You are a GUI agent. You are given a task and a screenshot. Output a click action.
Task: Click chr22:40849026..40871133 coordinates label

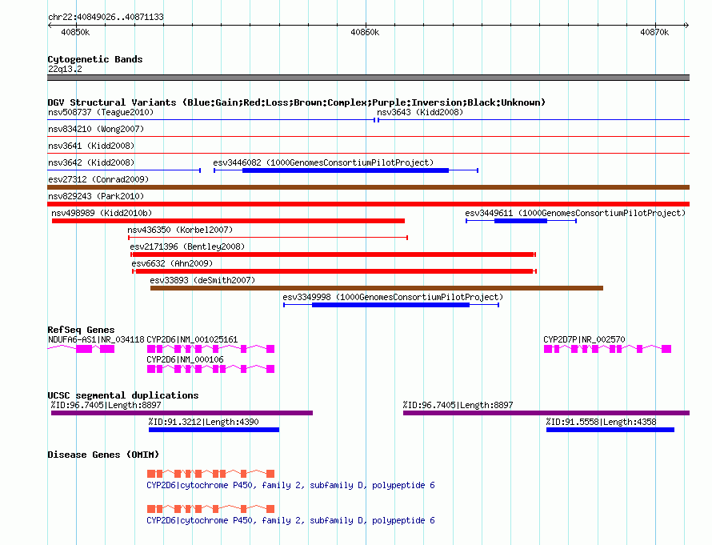106,17
